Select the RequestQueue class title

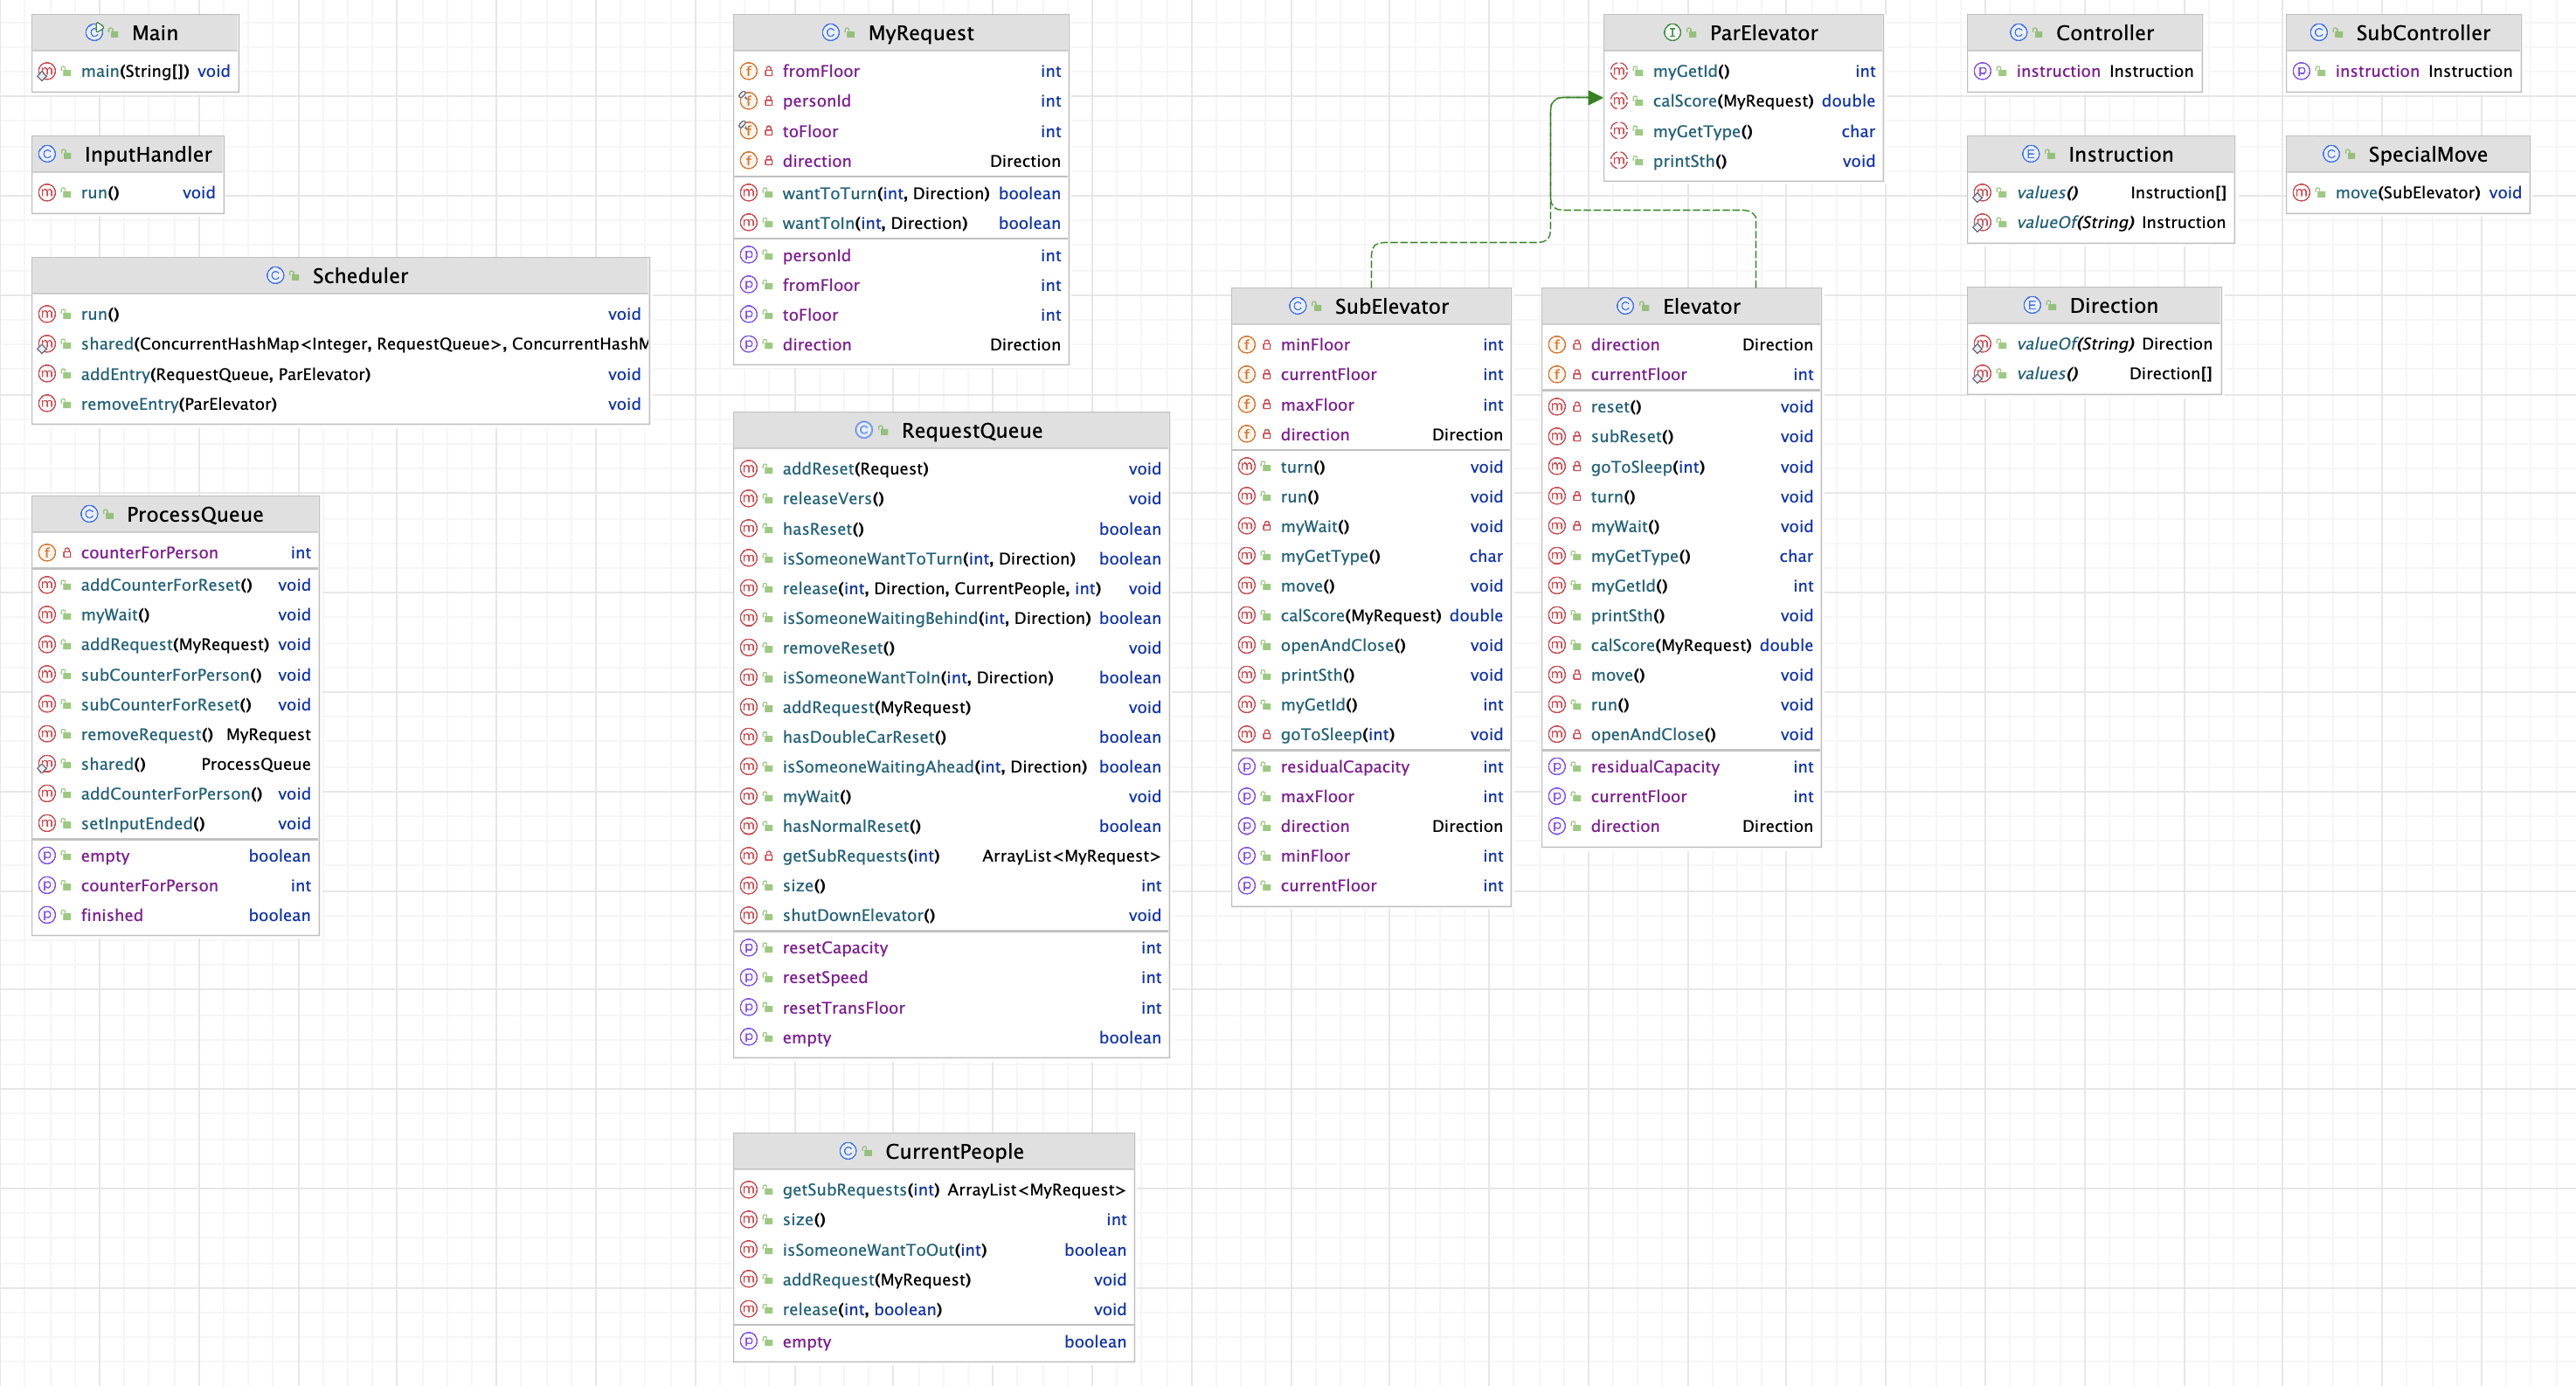971,430
